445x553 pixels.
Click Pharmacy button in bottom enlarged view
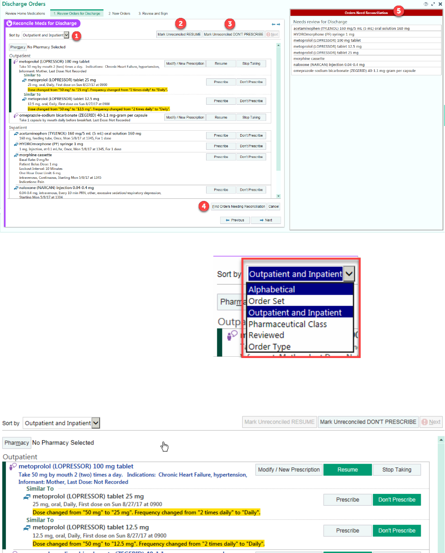pos(17,443)
